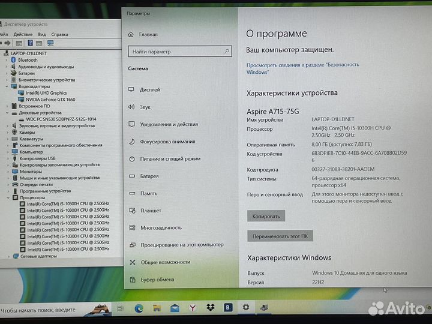Open Действие menu in Device Manager
This screenshot has height=324, width=432.
pos(23,34)
